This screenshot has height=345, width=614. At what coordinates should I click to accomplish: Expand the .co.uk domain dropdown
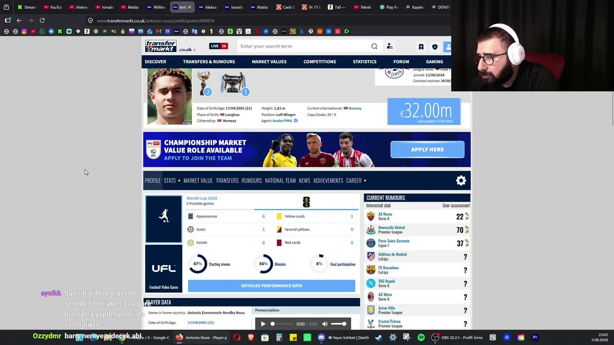pyautogui.click(x=187, y=49)
